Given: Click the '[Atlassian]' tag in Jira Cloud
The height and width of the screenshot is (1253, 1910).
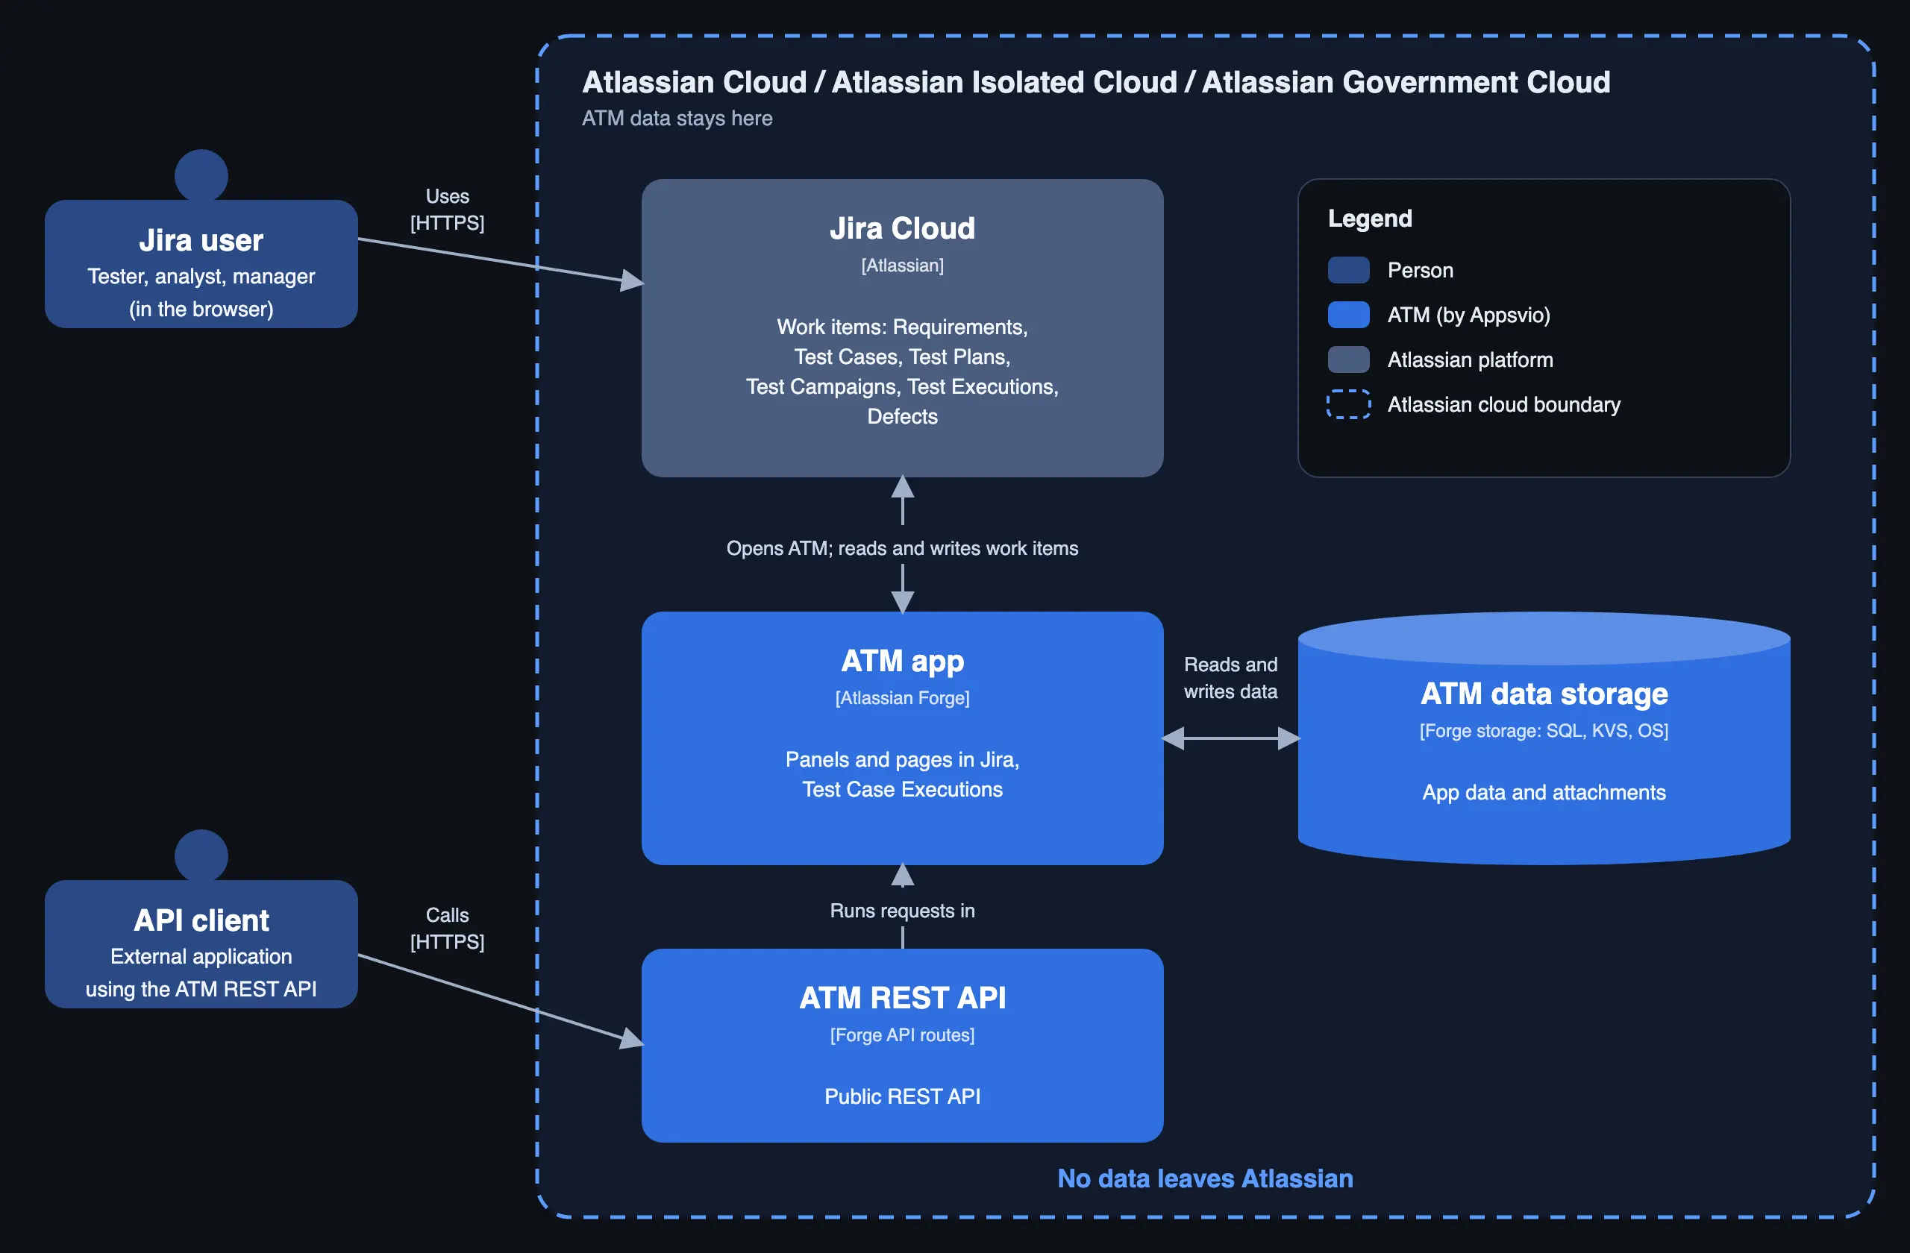Looking at the screenshot, I should (x=902, y=266).
